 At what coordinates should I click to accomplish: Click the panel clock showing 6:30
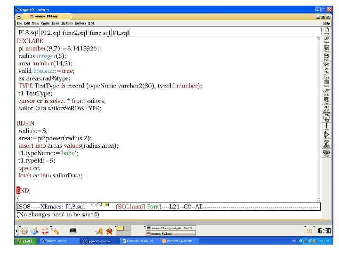324,231
